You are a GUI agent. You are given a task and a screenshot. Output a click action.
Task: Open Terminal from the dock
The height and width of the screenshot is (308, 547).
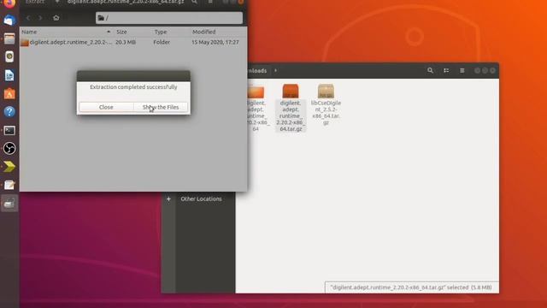9,130
